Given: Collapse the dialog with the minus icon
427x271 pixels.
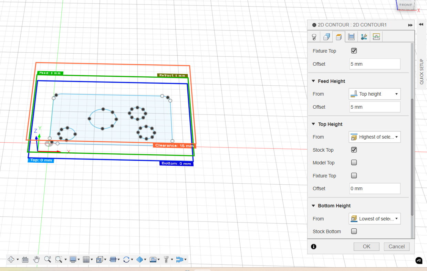Looking at the screenshot, I should pos(314,25).
